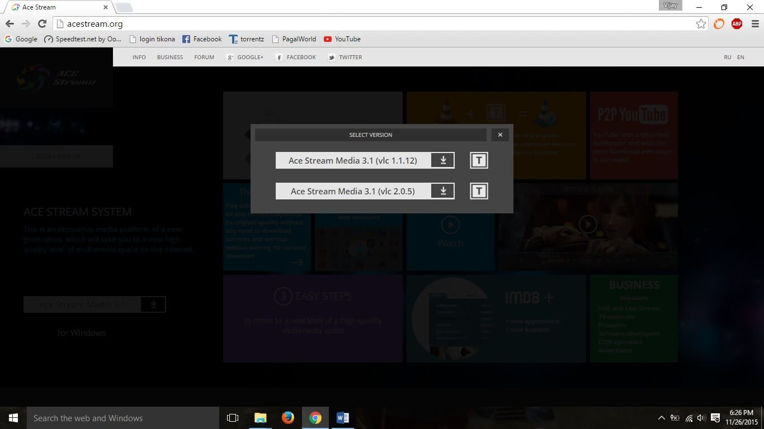Download Ace Stream Media 3.1 (vlc 1.1.12)
The image size is (764, 429).
point(365,160)
